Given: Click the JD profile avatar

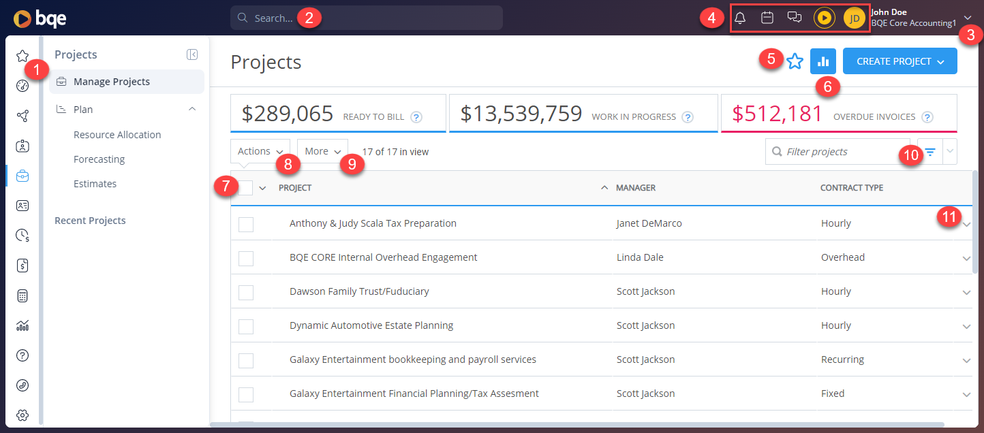Looking at the screenshot, I should 855,18.
